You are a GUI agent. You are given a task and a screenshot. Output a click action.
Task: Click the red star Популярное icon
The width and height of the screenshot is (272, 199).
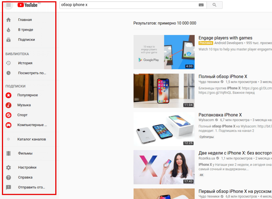click(x=8, y=95)
